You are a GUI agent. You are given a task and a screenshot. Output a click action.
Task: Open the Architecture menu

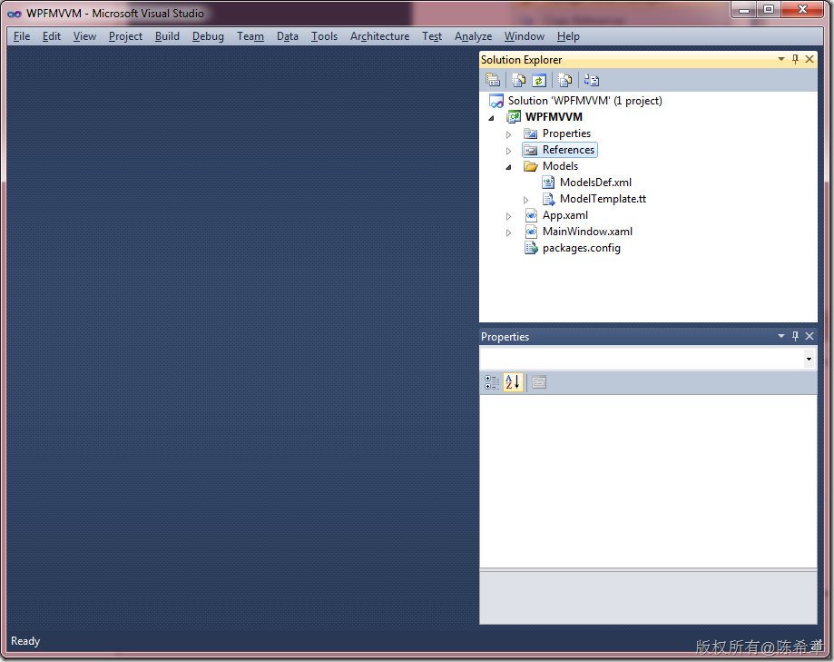tap(379, 36)
